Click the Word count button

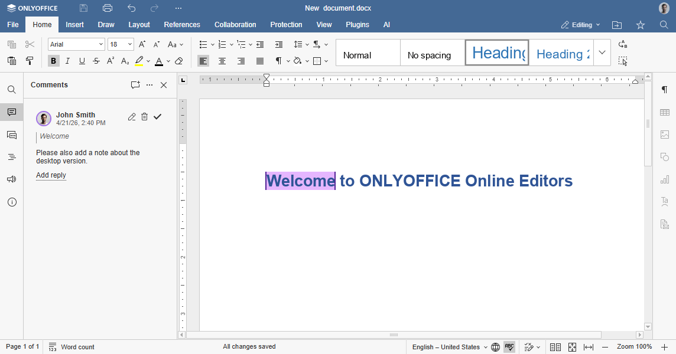[71, 347]
